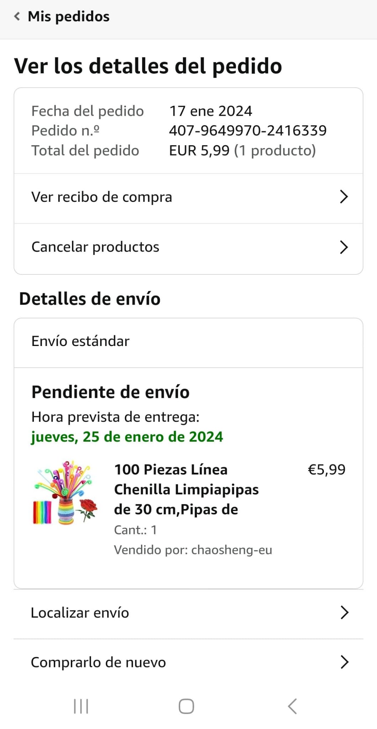Tap the €5,99 product price
The image size is (377, 729).
[x=326, y=470]
